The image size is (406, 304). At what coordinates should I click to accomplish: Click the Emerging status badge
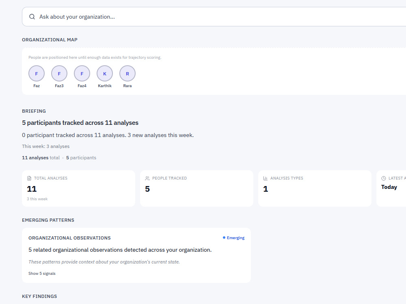(233, 238)
